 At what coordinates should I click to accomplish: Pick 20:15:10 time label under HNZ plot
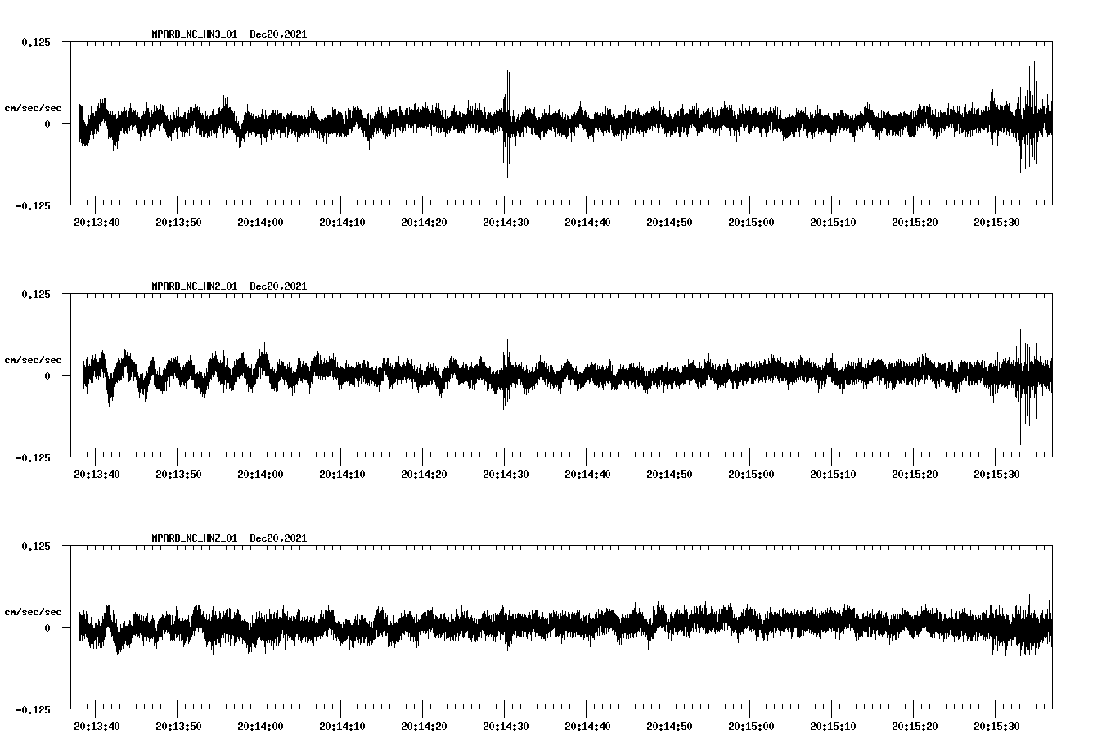[x=833, y=726]
